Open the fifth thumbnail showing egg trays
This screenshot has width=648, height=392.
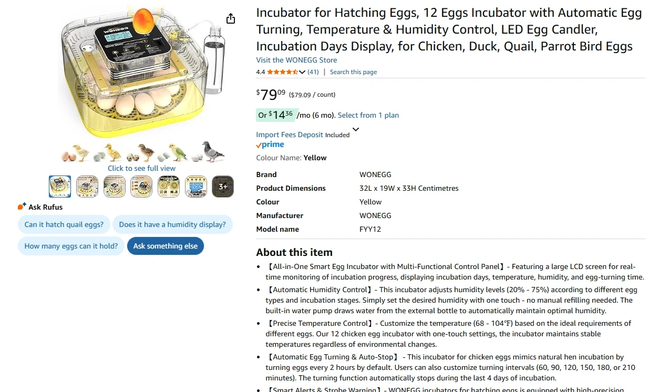coord(169,187)
